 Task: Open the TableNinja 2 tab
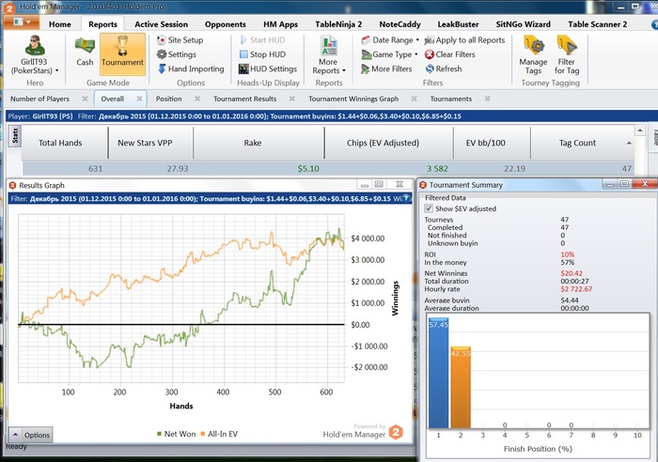tap(338, 24)
